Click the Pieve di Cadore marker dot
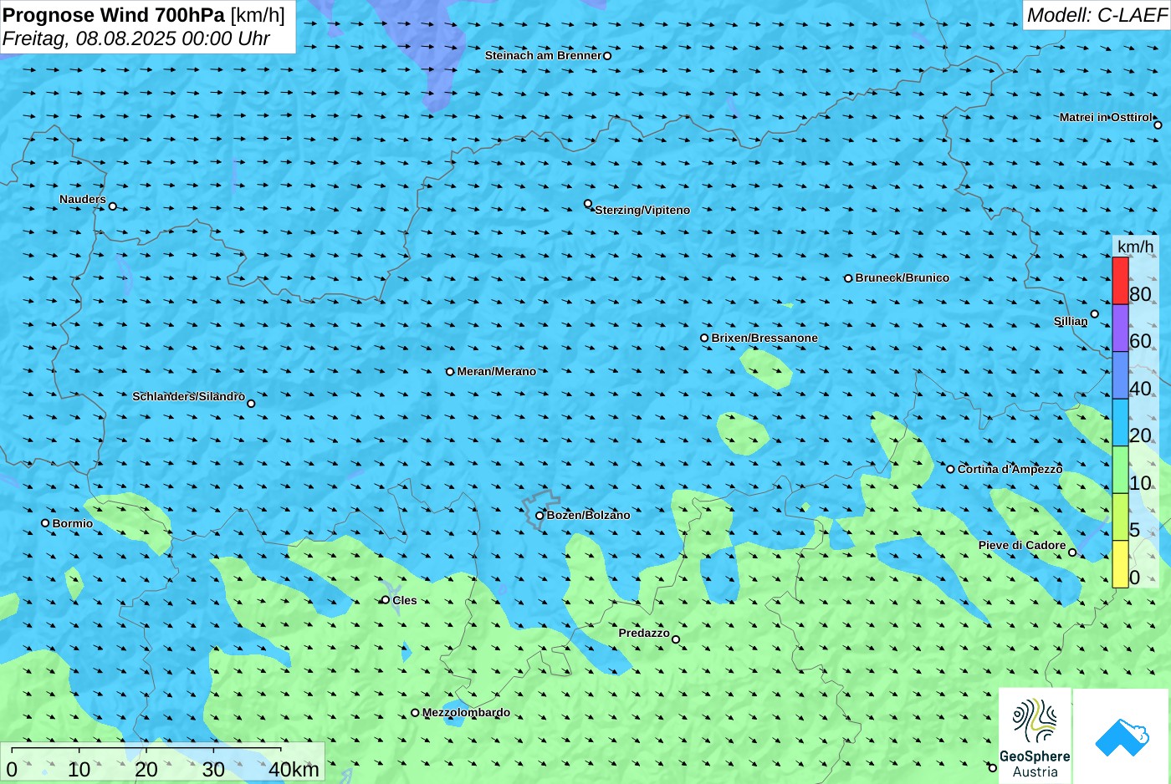Image resolution: width=1171 pixels, height=784 pixels. pyautogui.click(x=1072, y=552)
